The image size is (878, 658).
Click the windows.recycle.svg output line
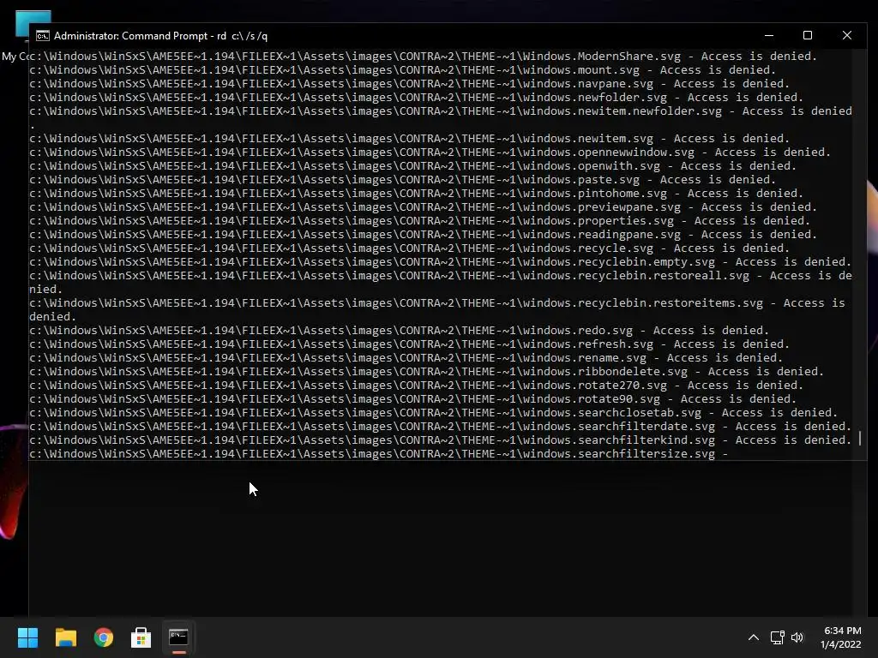coord(409,248)
